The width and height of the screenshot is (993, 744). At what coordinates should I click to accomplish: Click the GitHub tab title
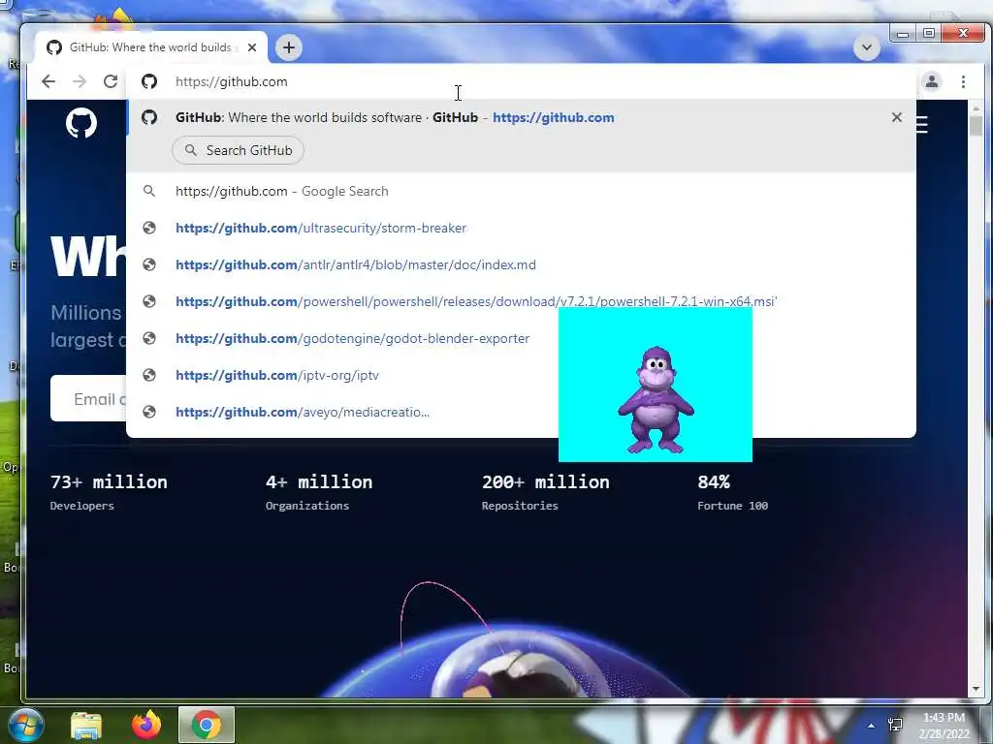click(x=152, y=47)
